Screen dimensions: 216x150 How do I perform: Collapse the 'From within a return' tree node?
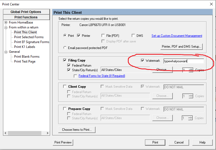tap(6, 27)
